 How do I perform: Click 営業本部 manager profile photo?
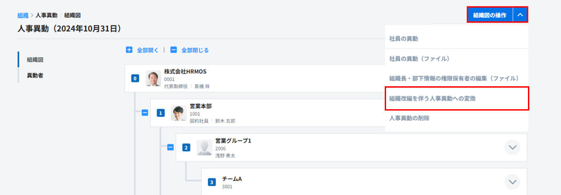click(179, 113)
